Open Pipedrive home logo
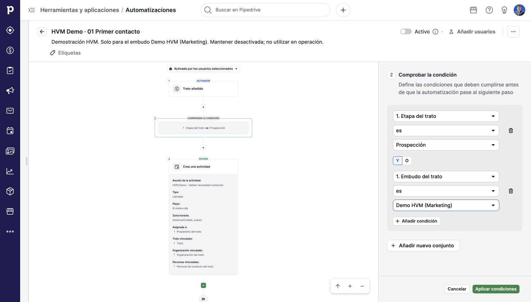 coord(10,10)
